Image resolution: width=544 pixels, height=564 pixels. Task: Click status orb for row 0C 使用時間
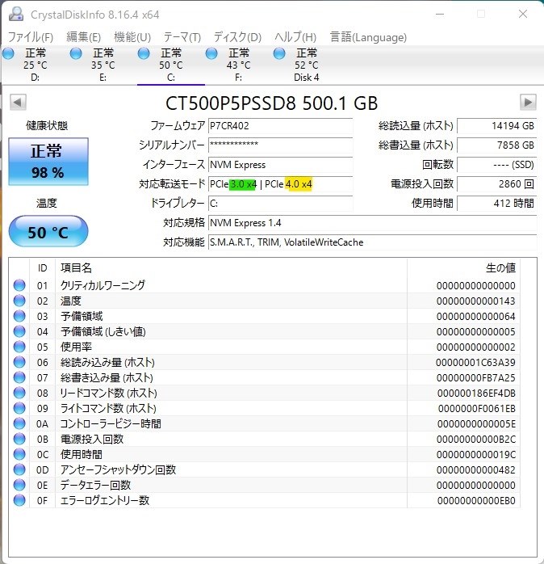point(19,454)
